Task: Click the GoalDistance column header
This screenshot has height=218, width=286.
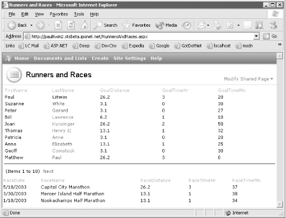Action: 115,90
